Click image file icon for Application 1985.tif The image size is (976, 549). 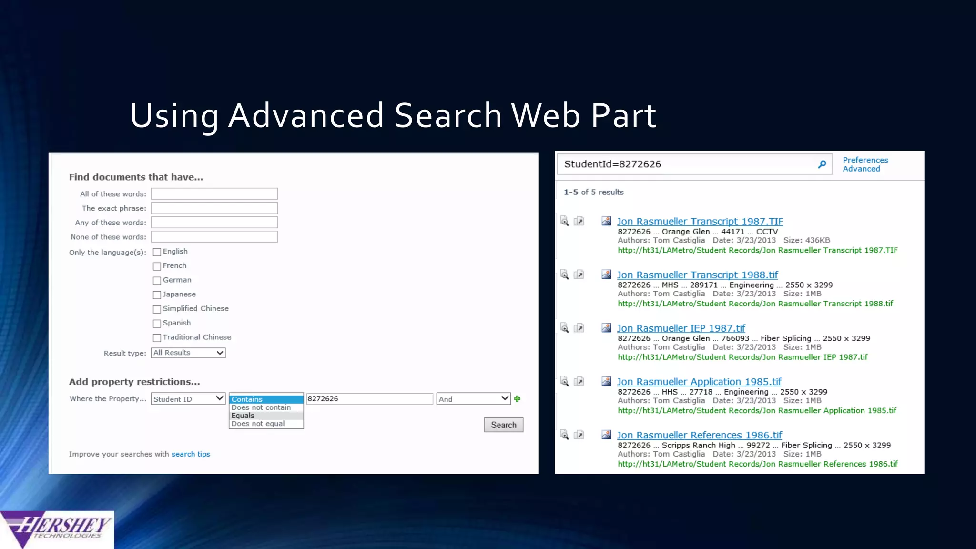coord(606,381)
